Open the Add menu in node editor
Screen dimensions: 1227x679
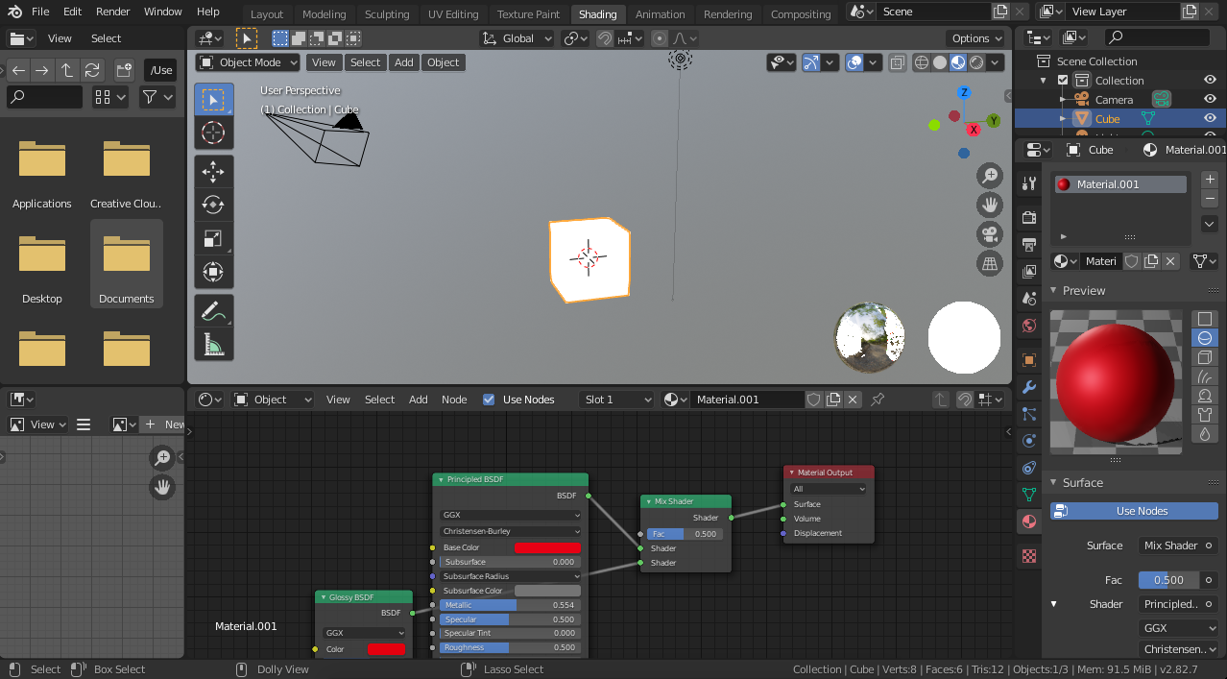click(419, 400)
